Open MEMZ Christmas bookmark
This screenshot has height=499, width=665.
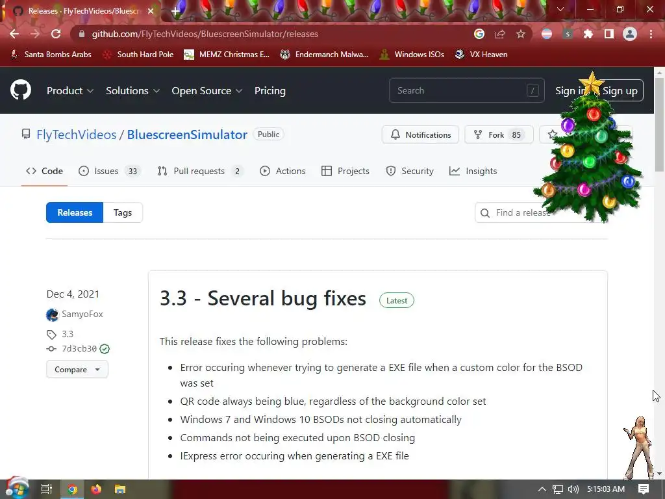(x=227, y=55)
